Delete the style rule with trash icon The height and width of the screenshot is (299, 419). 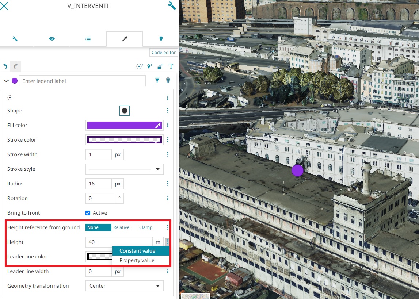(x=168, y=81)
